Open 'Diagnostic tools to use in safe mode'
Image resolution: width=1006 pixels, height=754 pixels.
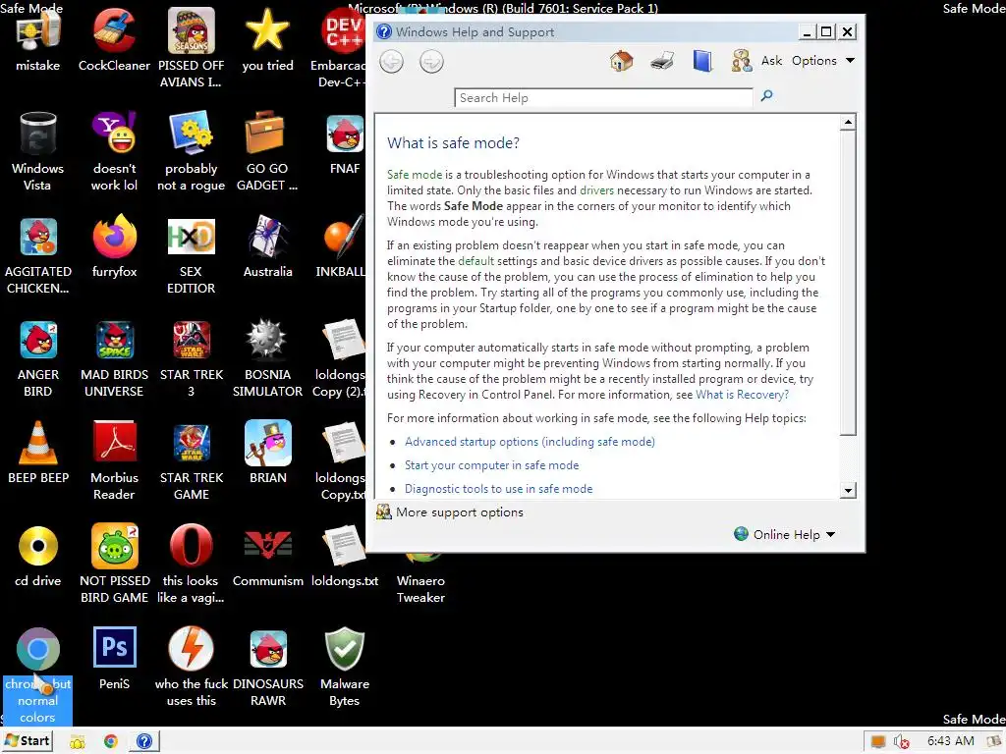(498, 489)
